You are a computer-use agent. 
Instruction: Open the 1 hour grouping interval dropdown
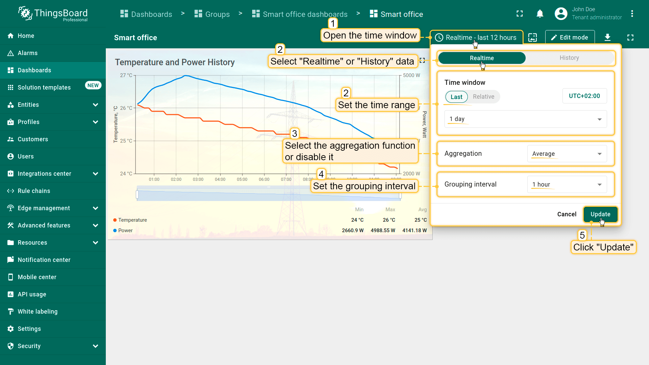pos(567,185)
